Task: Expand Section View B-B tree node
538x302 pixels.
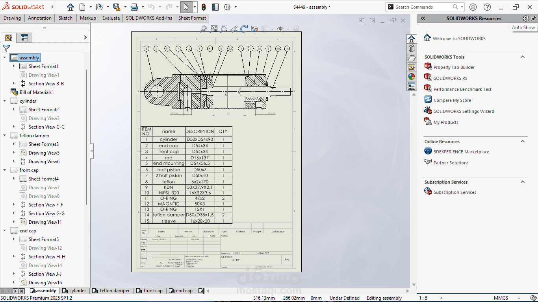Action: click(14, 84)
